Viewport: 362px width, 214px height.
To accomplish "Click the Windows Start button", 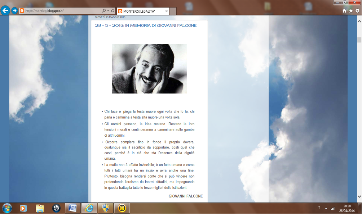I will [7, 208].
